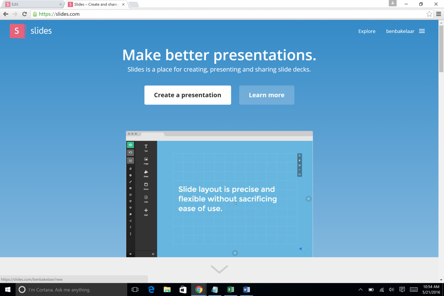The height and width of the screenshot is (296, 444).
Task: Click the benbakelaar username
Action: click(x=400, y=31)
